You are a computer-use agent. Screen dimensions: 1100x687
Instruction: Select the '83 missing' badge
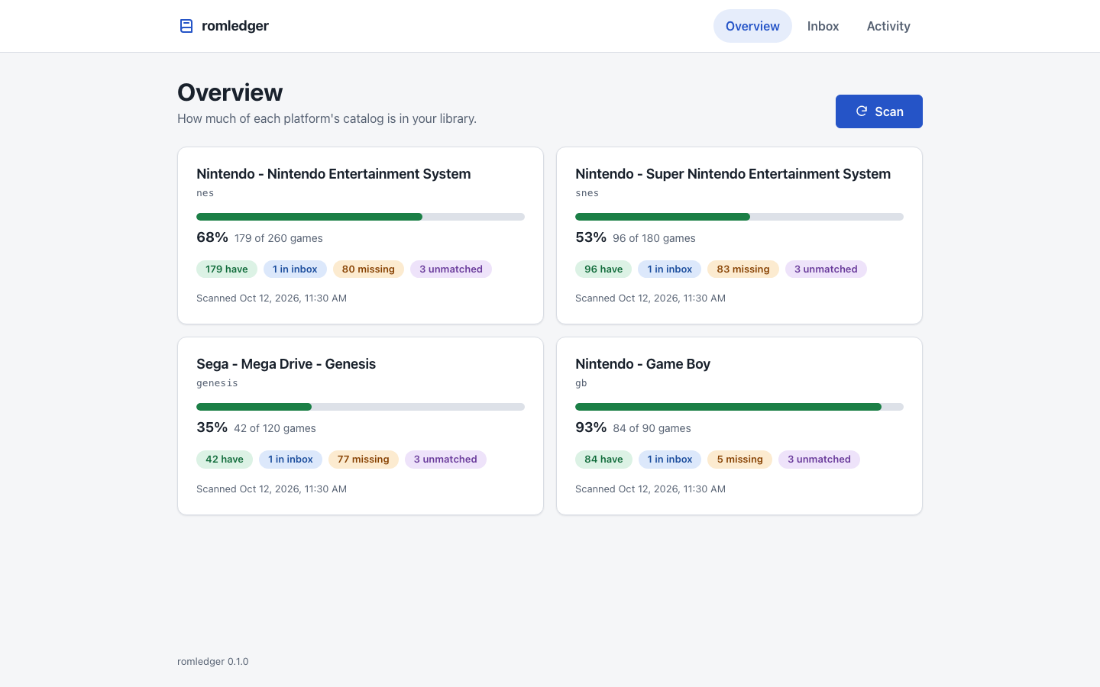743,269
